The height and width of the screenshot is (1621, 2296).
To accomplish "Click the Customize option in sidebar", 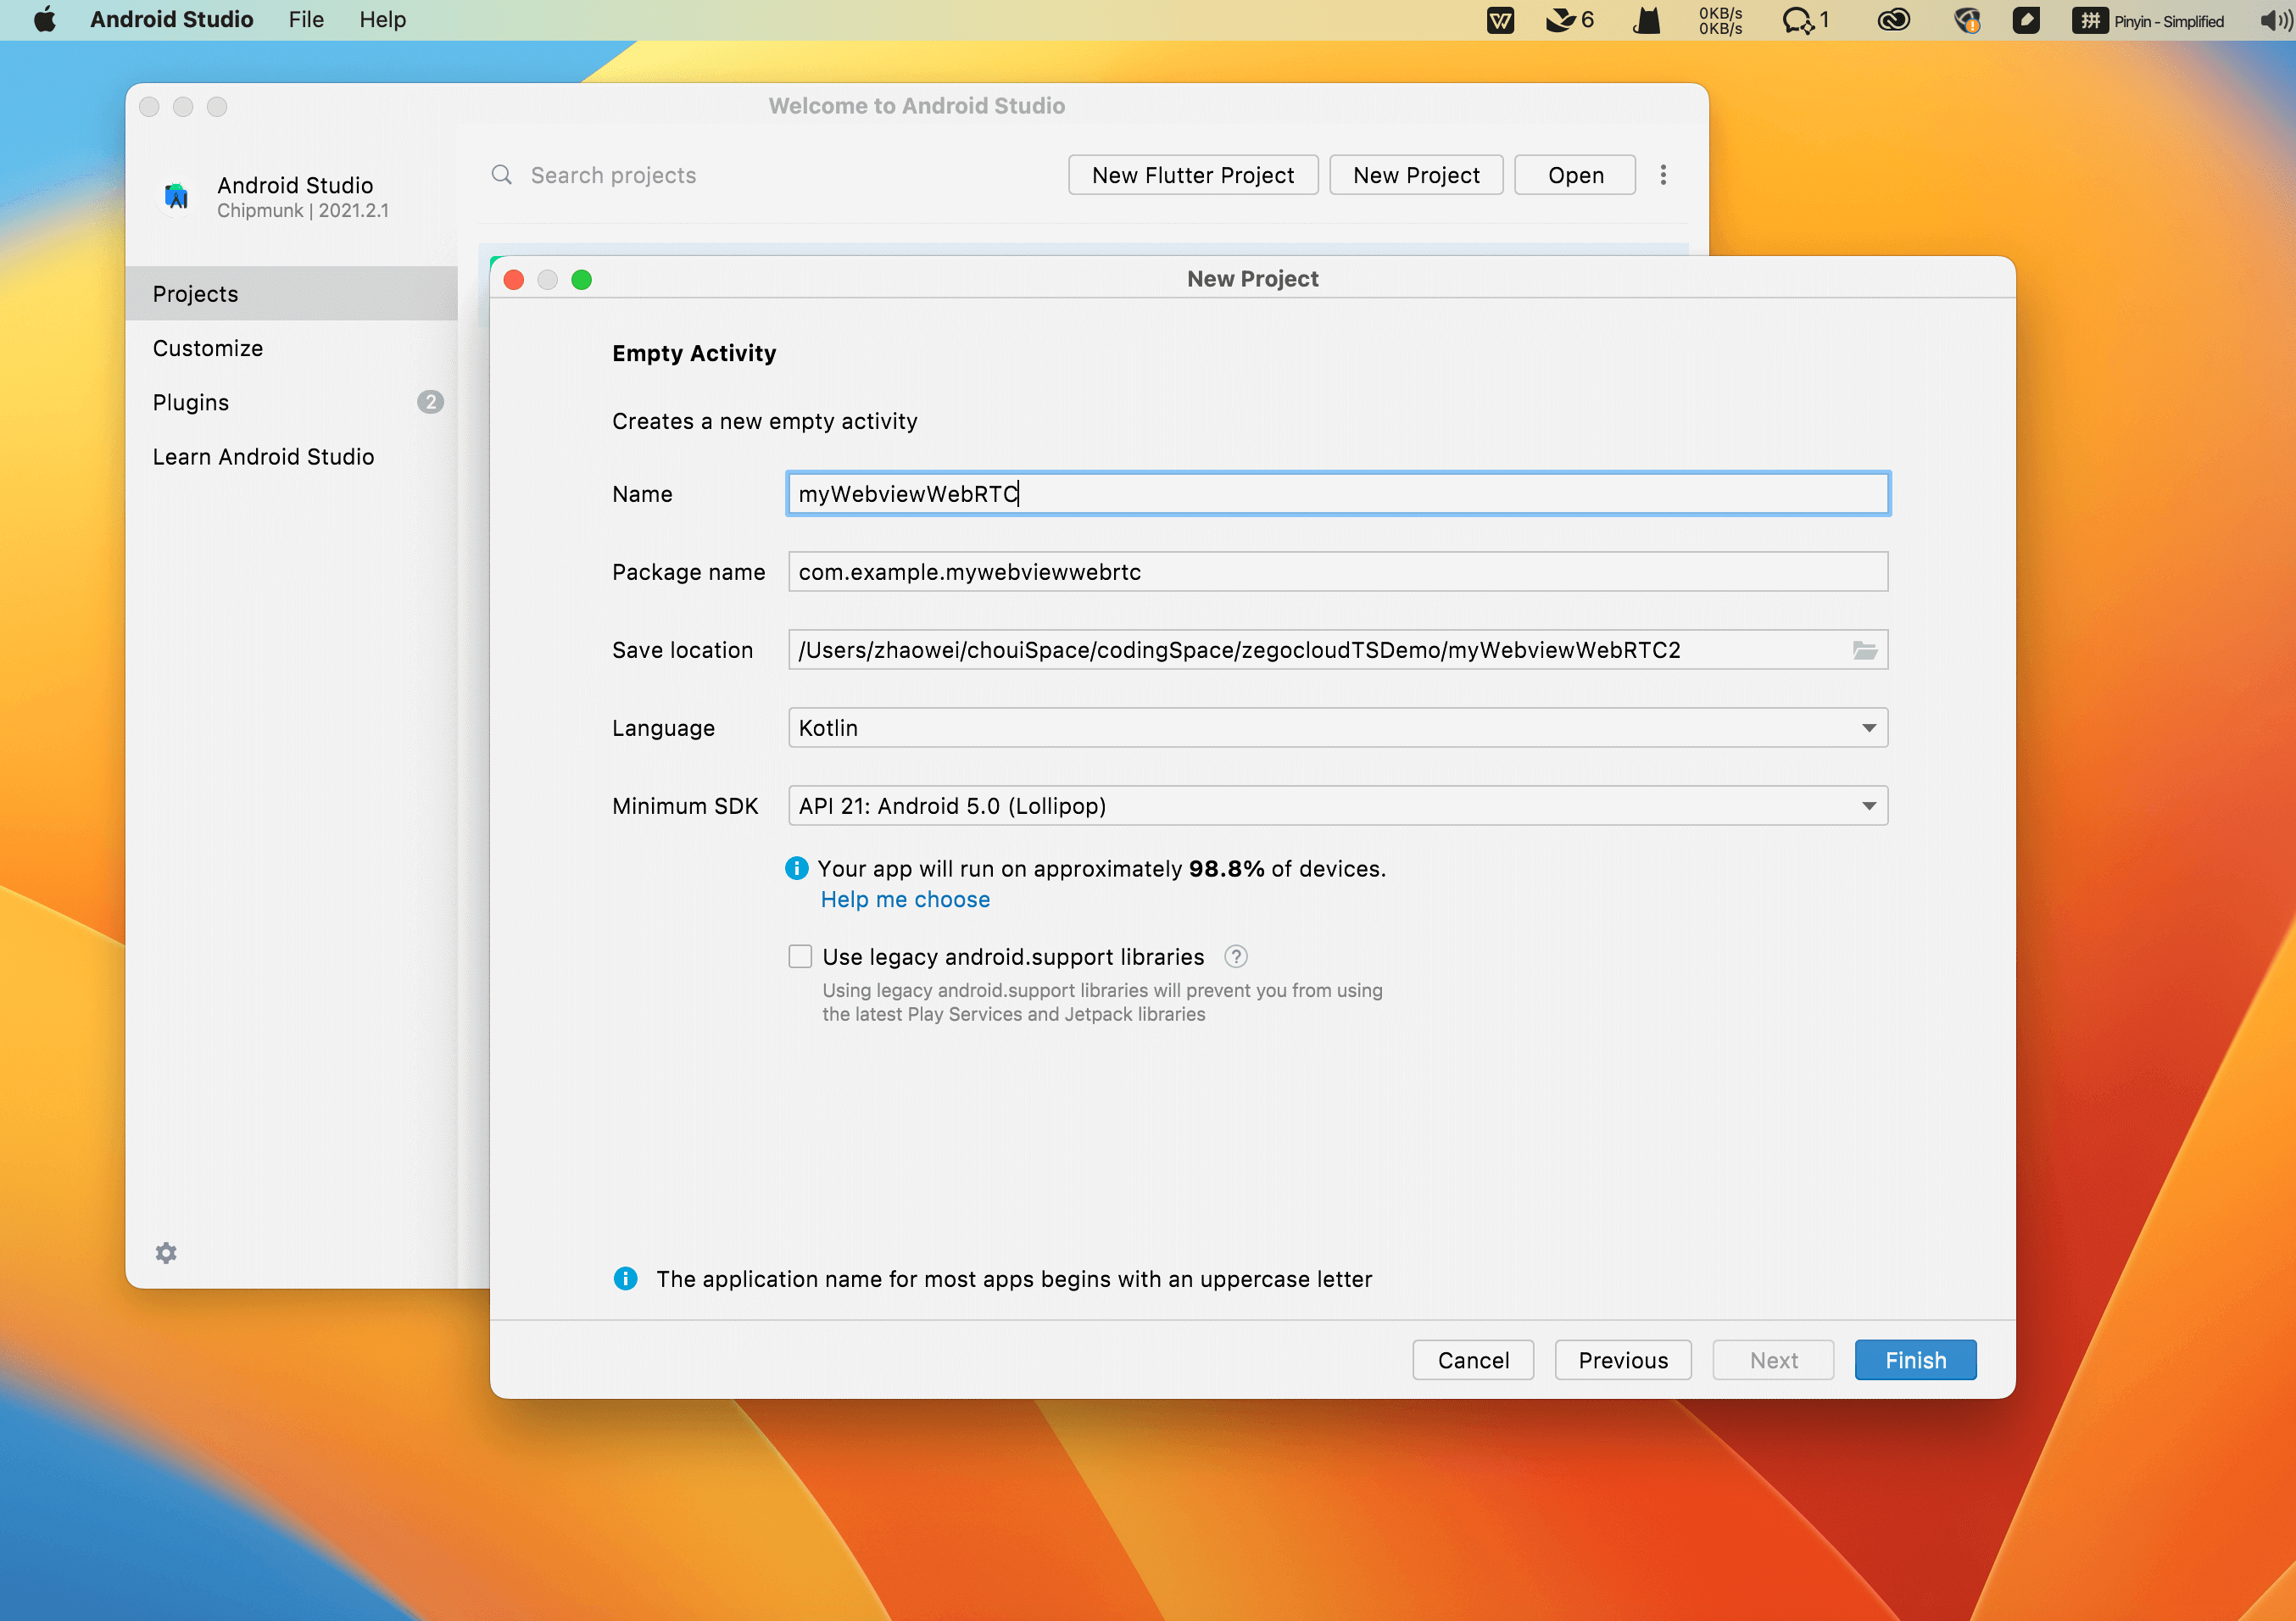I will (x=209, y=348).
